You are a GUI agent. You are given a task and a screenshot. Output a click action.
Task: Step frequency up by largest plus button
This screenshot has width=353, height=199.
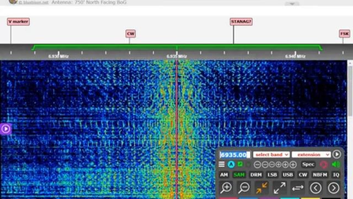[x=293, y=165]
